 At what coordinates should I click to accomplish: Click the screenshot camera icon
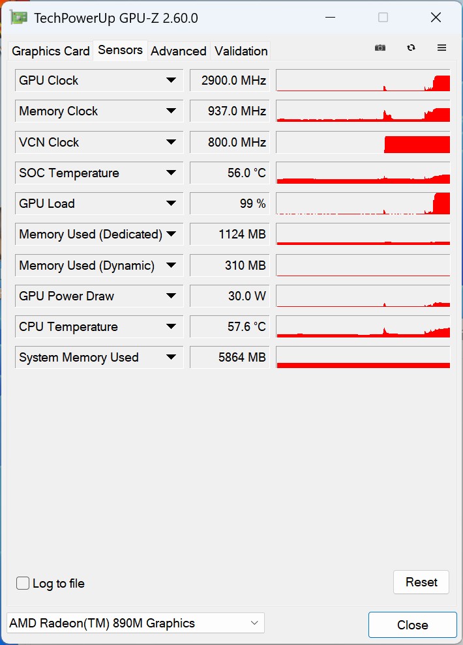pos(380,48)
